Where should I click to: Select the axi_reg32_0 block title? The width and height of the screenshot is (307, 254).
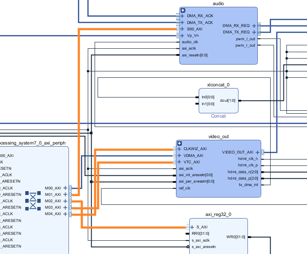[218, 215]
